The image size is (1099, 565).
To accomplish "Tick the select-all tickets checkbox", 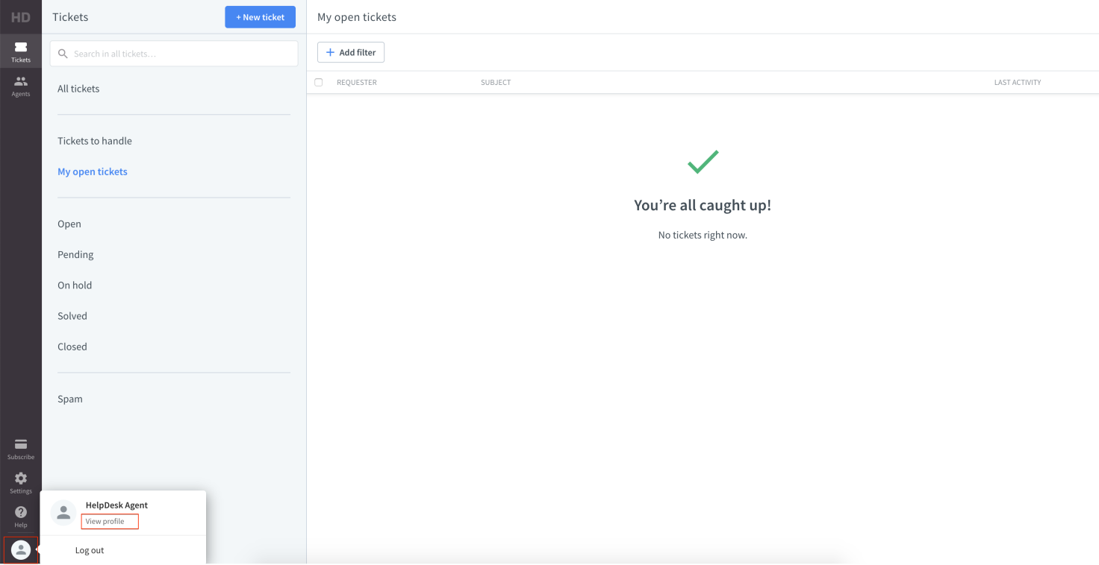I will click(319, 82).
